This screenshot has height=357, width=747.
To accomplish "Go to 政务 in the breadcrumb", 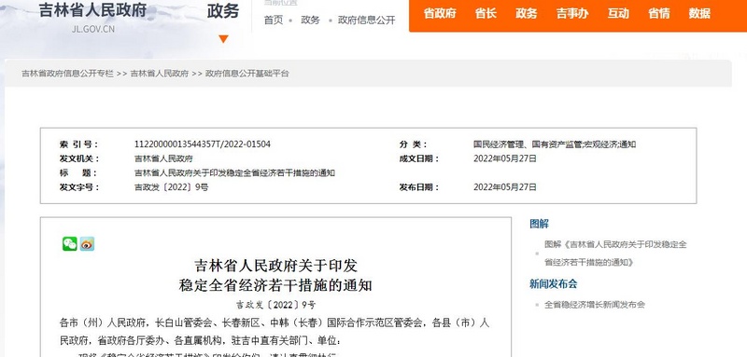I will click(x=310, y=20).
